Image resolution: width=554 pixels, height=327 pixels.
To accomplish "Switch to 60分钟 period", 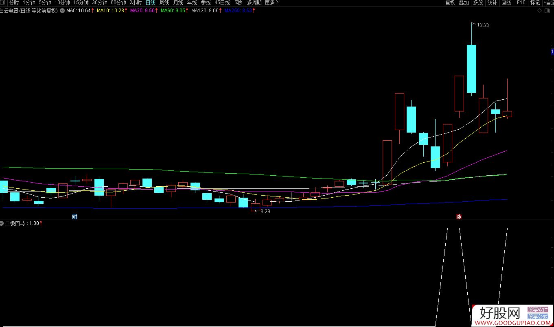I will pos(118,2).
